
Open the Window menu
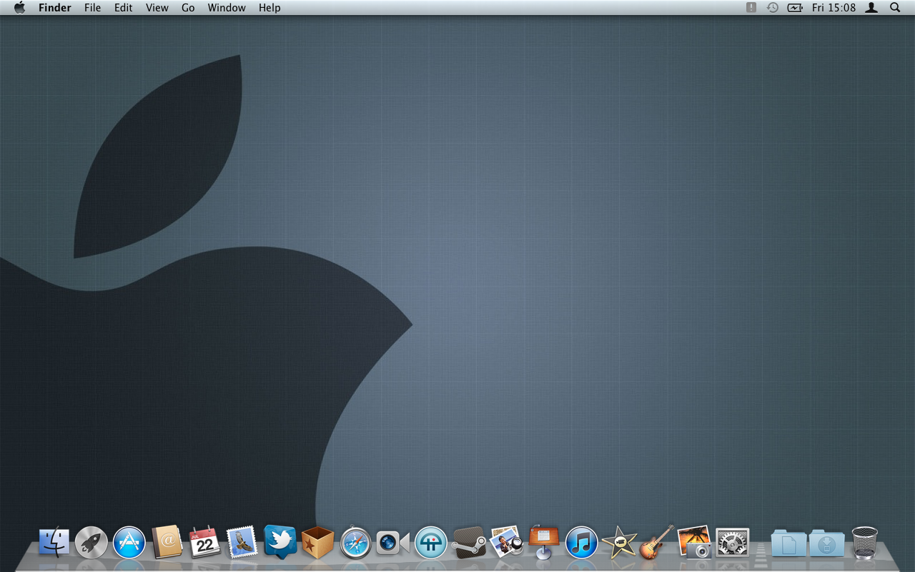(x=227, y=8)
